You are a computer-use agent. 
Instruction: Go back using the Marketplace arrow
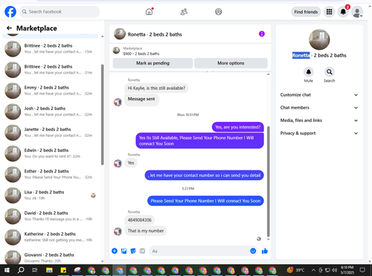[x=9, y=28]
